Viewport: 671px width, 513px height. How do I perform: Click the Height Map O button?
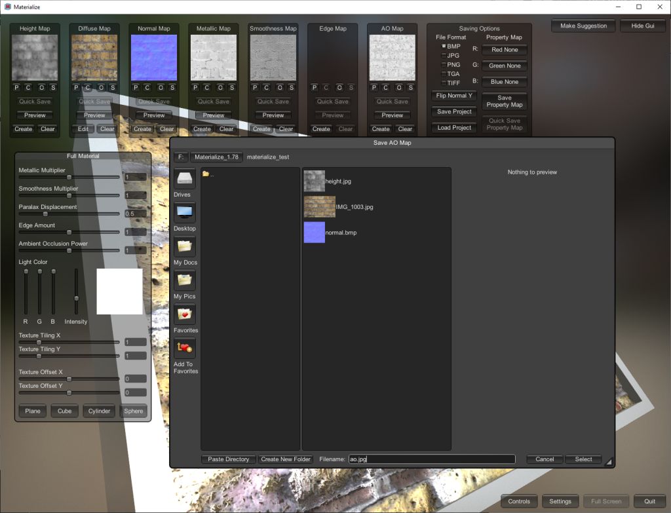click(41, 88)
